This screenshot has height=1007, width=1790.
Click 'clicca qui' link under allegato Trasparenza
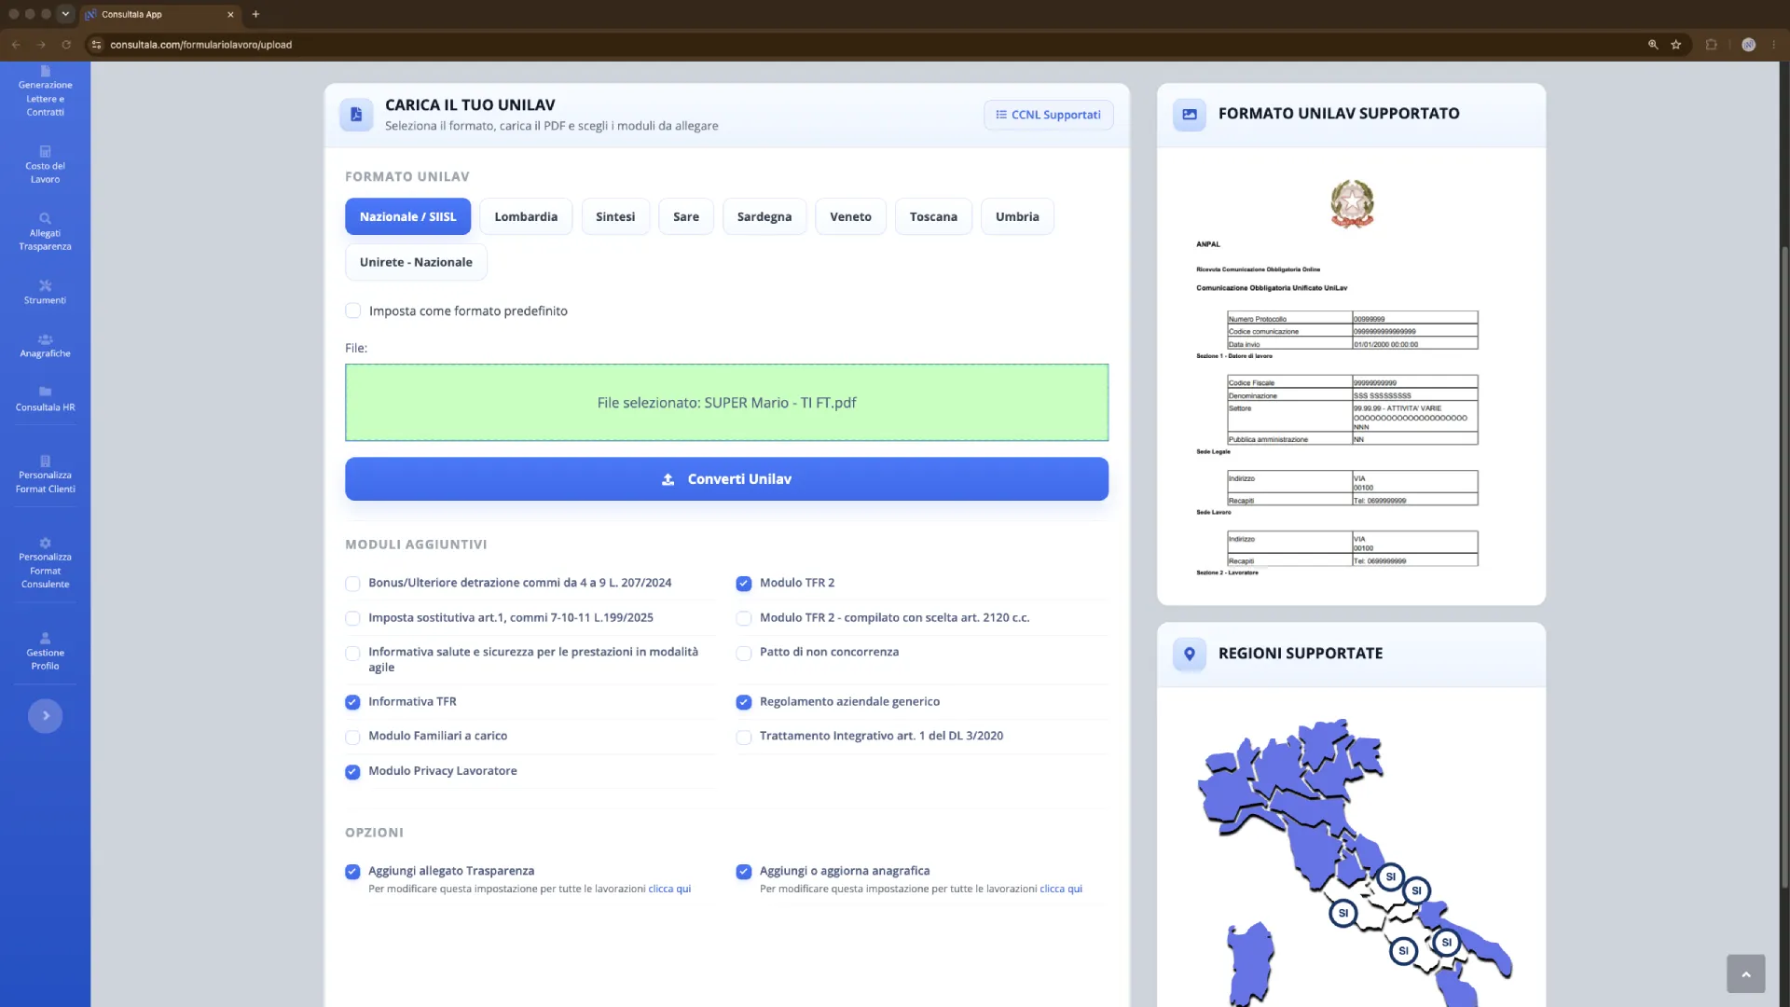669,889
